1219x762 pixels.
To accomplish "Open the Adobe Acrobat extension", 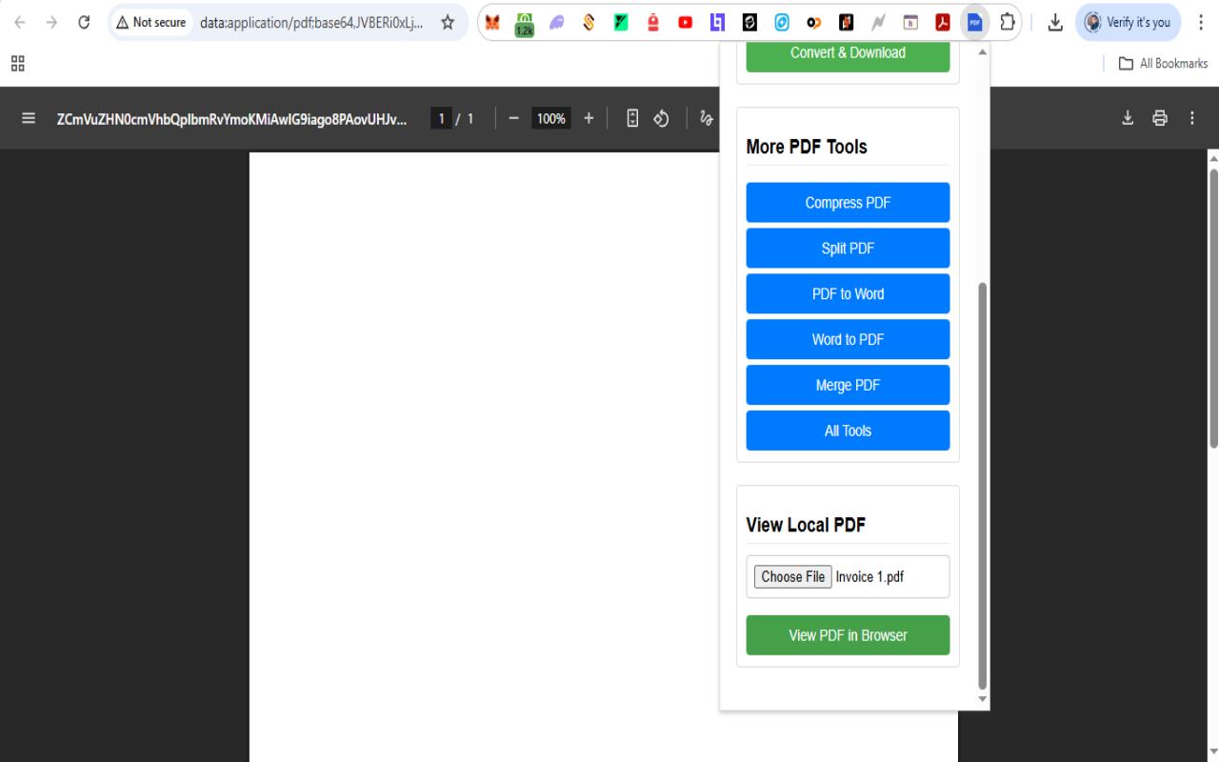I will click(942, 22).
